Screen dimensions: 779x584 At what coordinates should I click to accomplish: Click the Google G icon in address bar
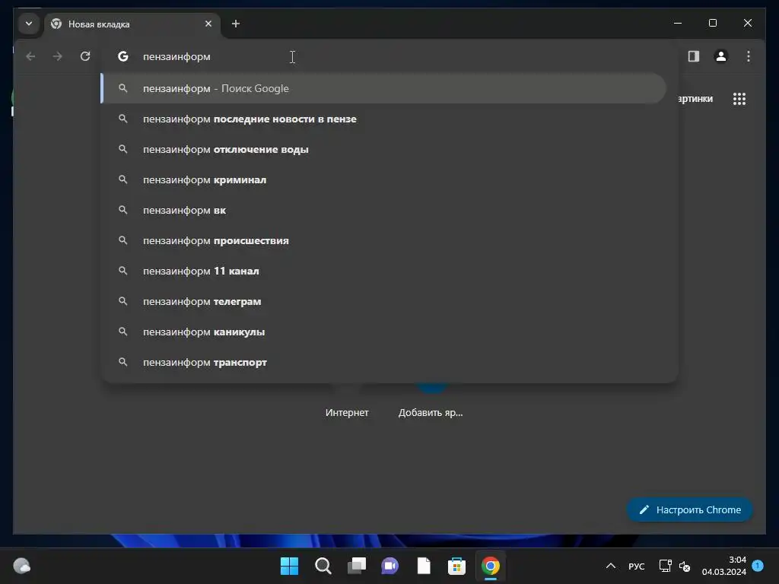click(x=123, y=56)
